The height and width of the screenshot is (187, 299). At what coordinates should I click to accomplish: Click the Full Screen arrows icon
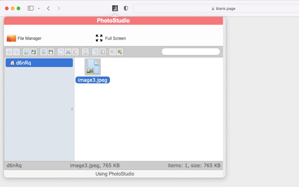(x=99, y=38)
